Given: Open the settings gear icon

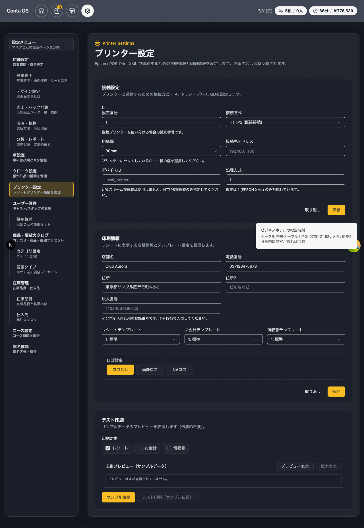Looking at the screenshot, I should (88, 11).
